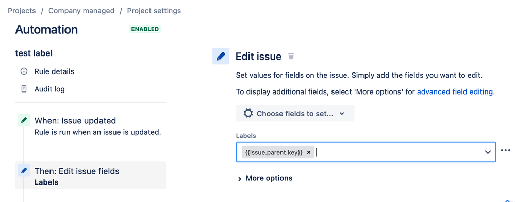The height and width of the screenshot is (202, 515).
Task: Click the green pencil icon for Issue updated trigger
Action: point(24,120)
